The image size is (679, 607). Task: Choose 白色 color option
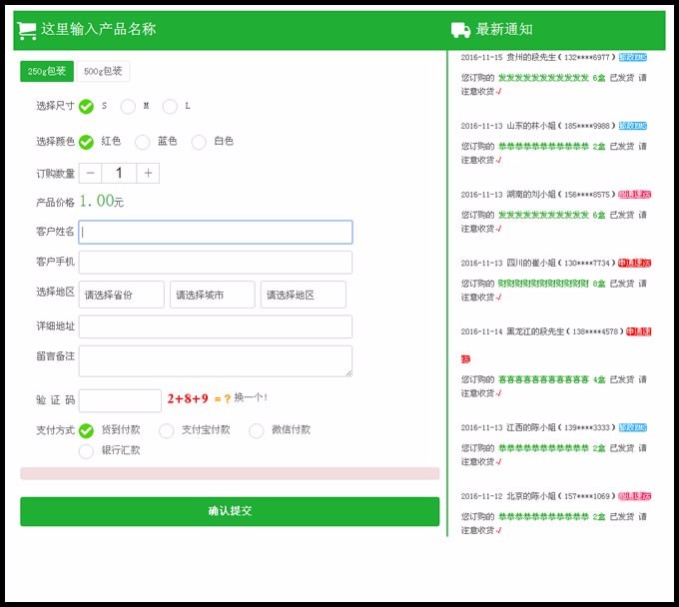[199, 142]
